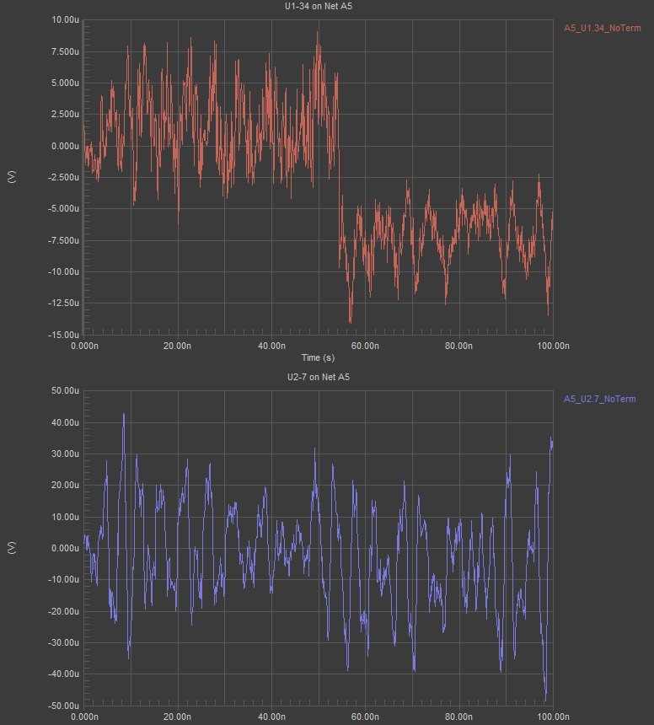The height and width of the screenshot is (725, 654).
Task: Click the top plot's 20.00n time label
Action: [178, 346]
